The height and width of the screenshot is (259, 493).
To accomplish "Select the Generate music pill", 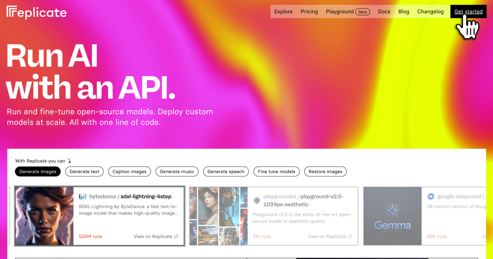I will tap(177, 171).
